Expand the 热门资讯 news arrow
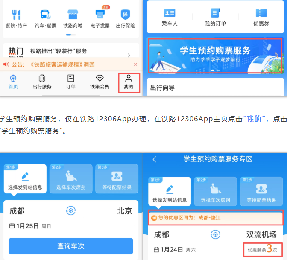This screenshot has width=287, height=260. (129, 55)
